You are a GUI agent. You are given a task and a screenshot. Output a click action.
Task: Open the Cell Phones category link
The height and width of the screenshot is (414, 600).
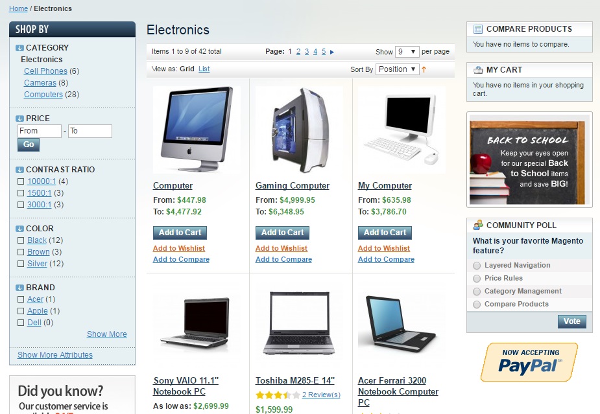tap(45, 71)
